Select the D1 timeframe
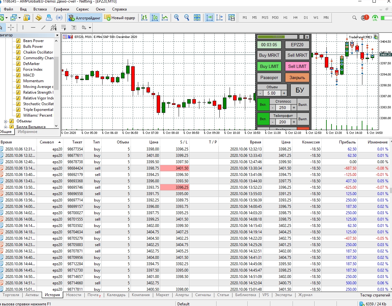Screen dimensions: 392x306 point(306,18)
